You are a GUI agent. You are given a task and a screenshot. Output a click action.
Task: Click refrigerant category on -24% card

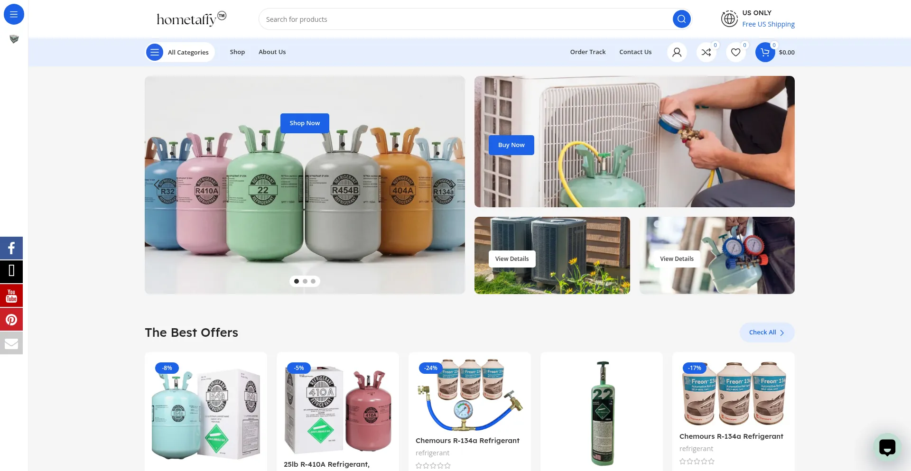pos(432,453)
